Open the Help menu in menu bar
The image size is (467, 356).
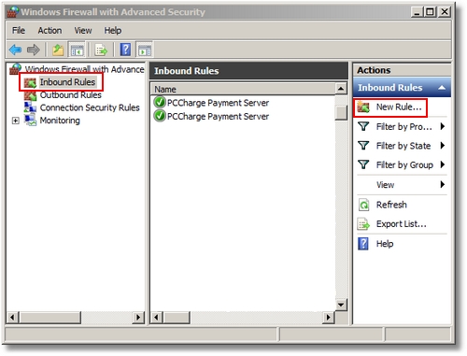[x=113, y=30]
